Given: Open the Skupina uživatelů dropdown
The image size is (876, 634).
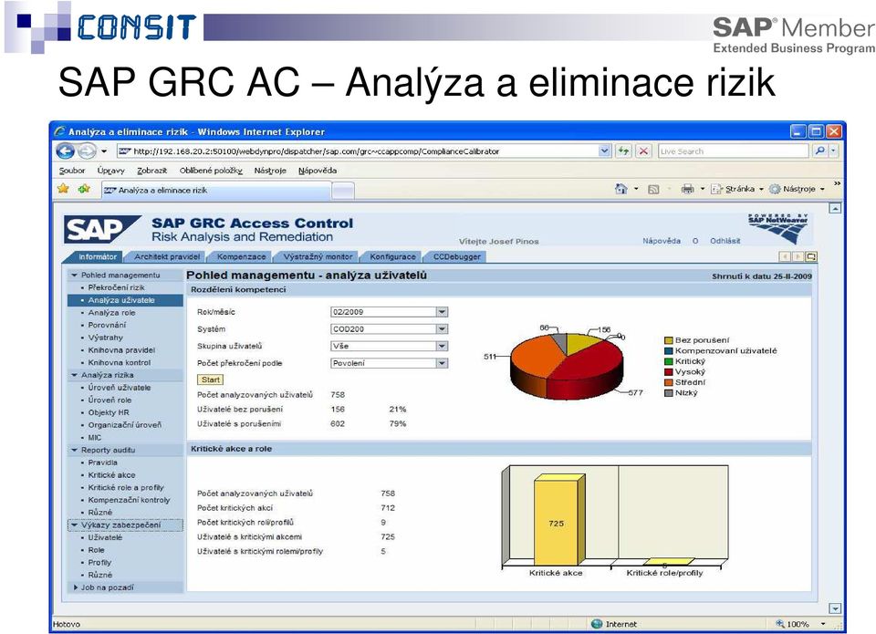Looking at the screenshot, I should click(x=442, y=346).
